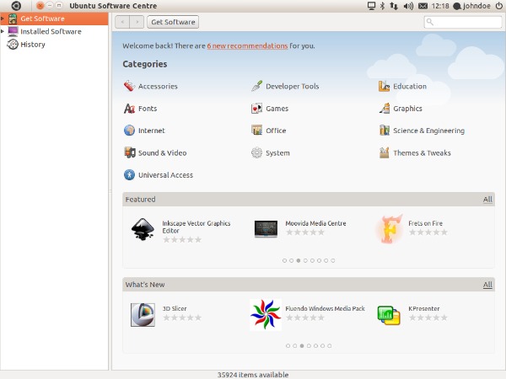
Task: Open the System gear icon
Action: click(256, 152)
